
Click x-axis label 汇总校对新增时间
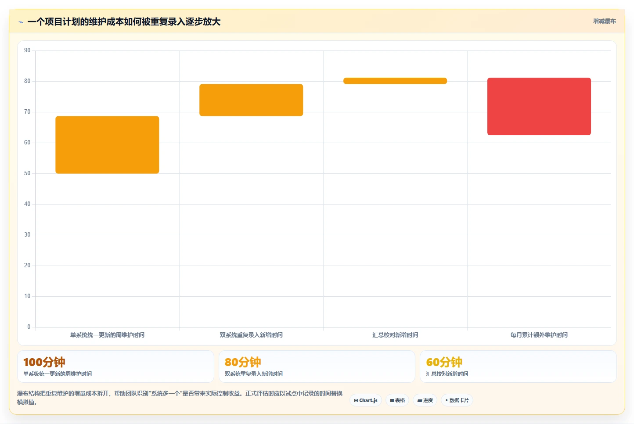[395, 335]
